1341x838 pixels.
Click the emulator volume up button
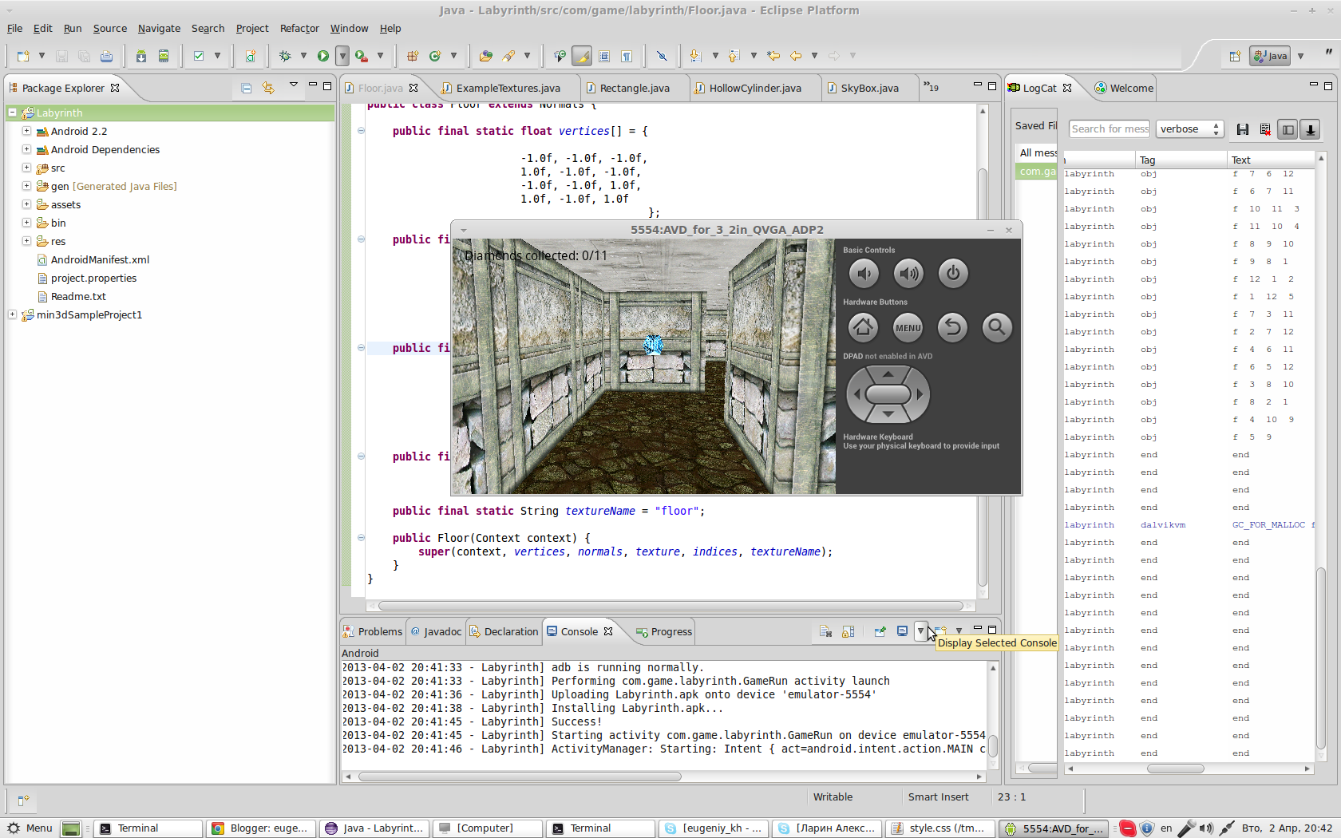tap(908, 274)
